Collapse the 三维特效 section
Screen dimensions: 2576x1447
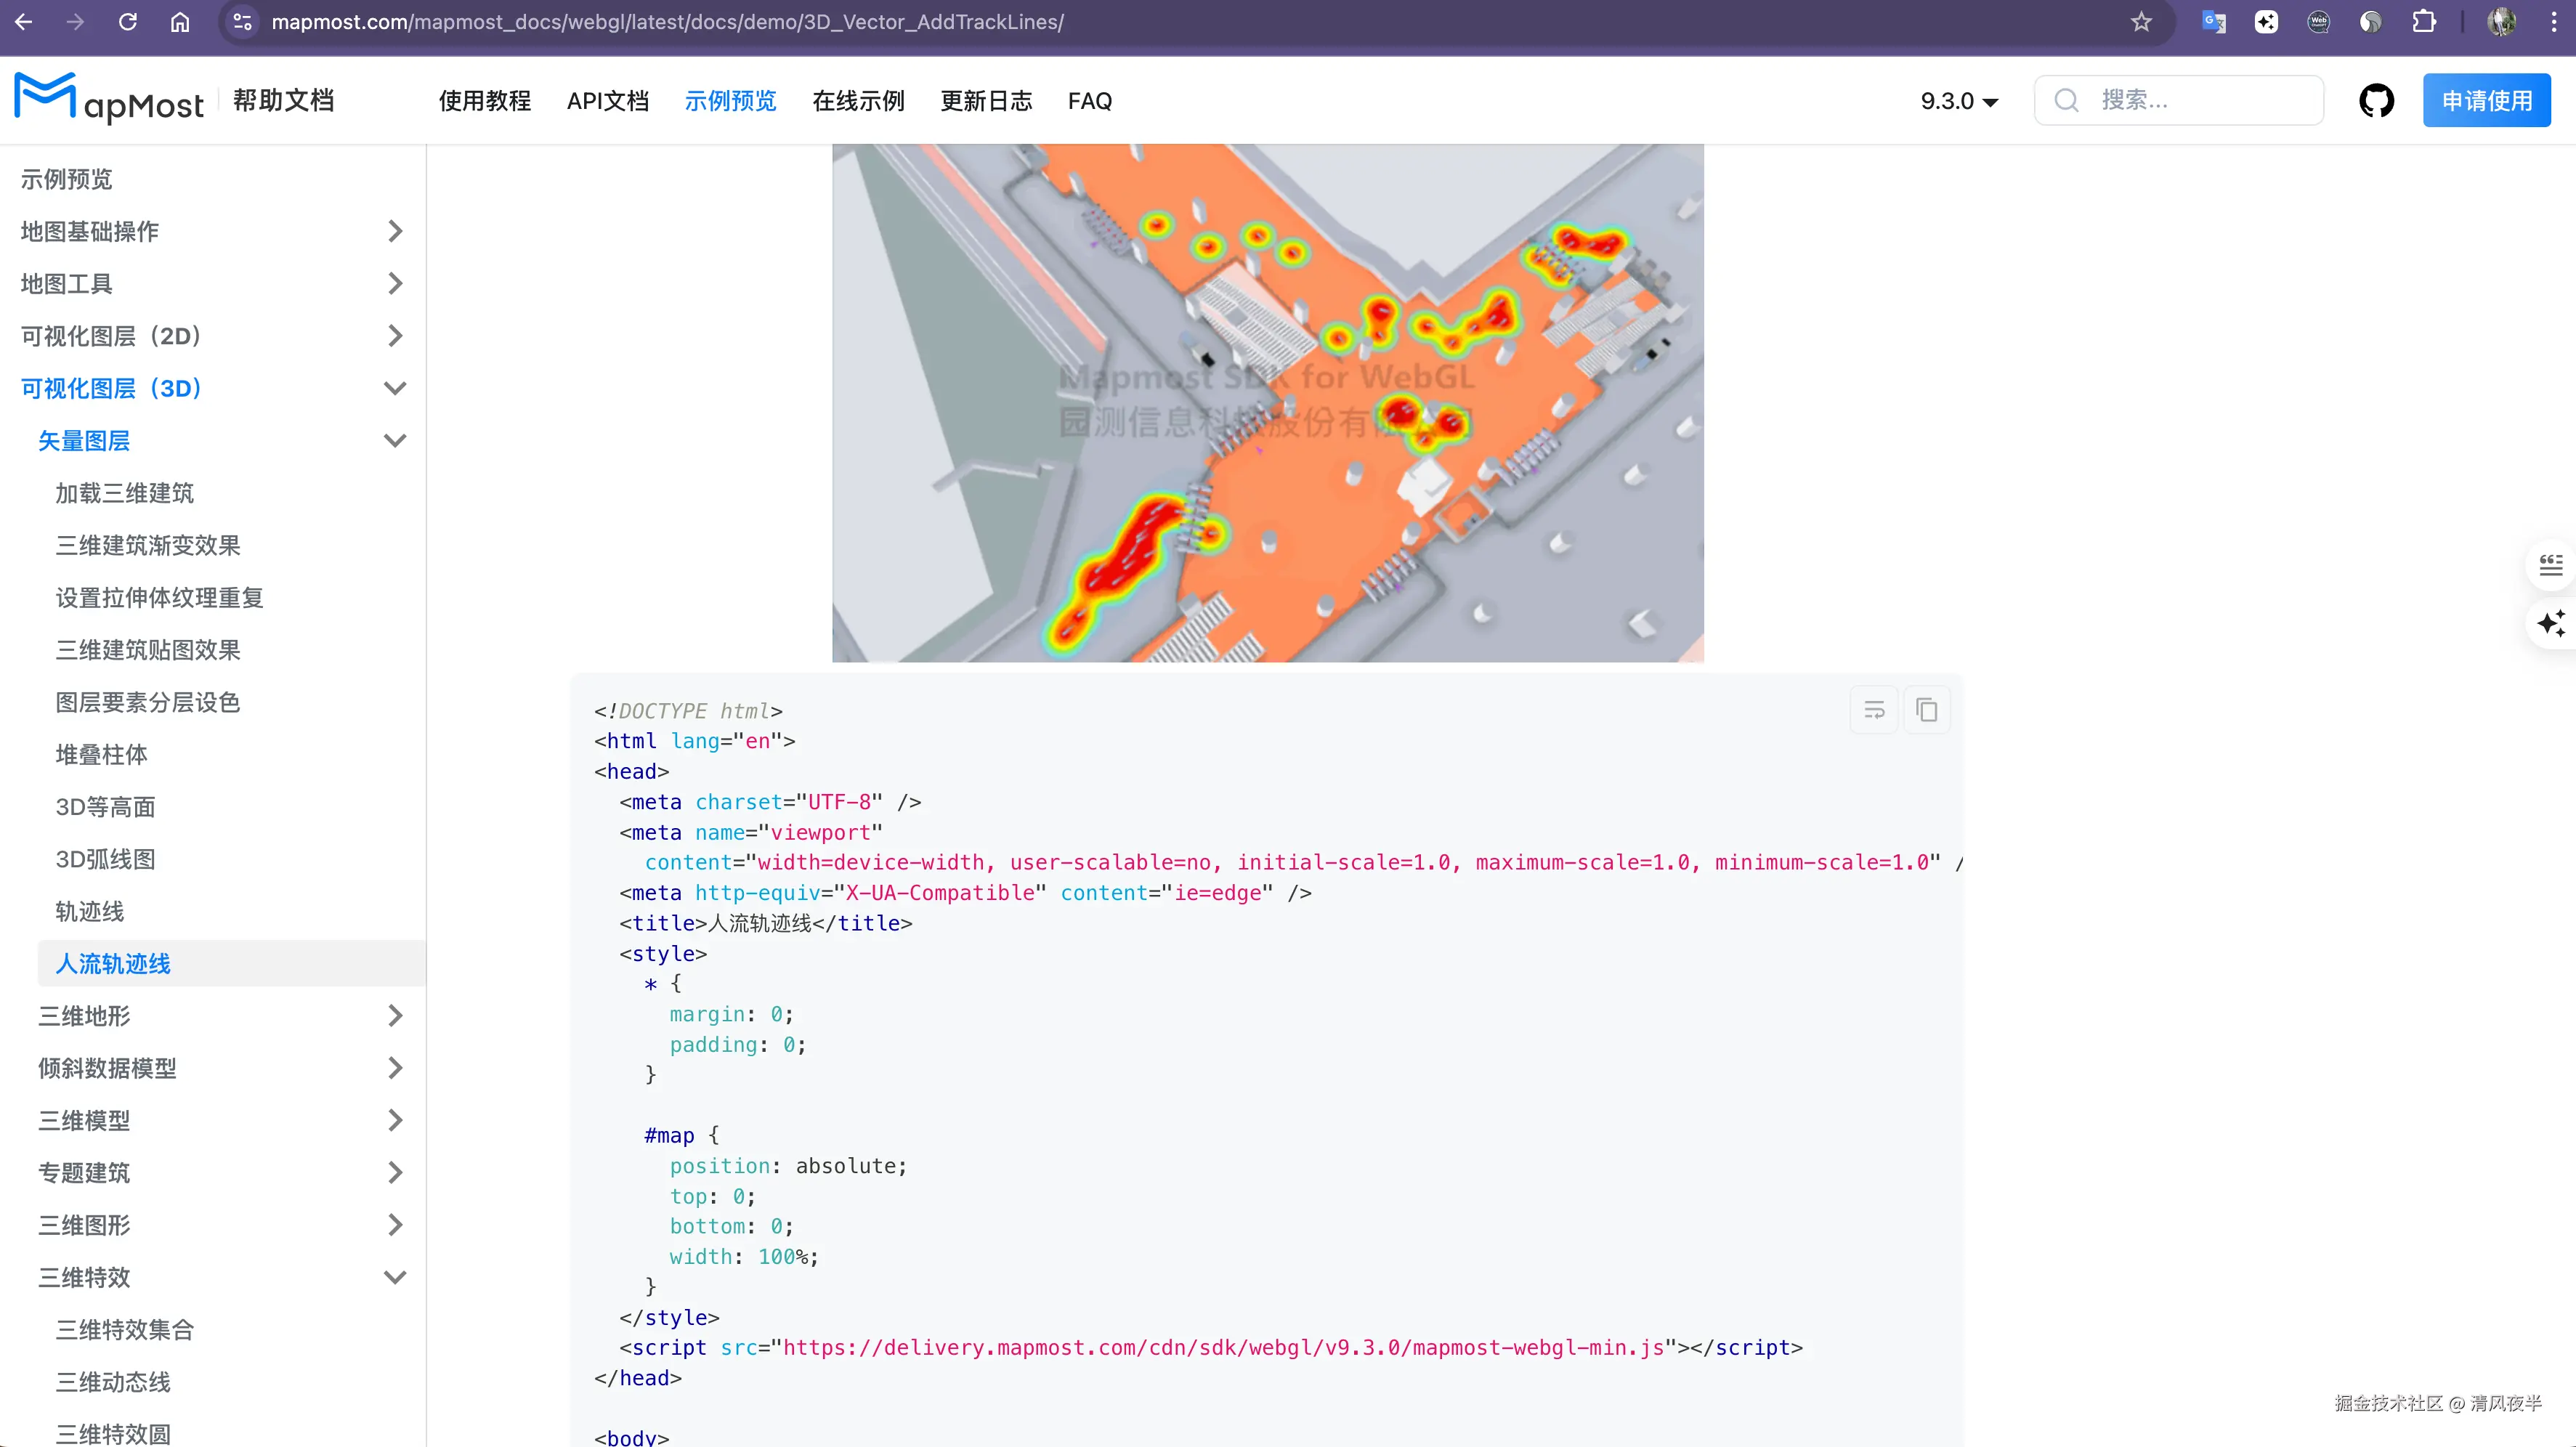coord(395,1277)
